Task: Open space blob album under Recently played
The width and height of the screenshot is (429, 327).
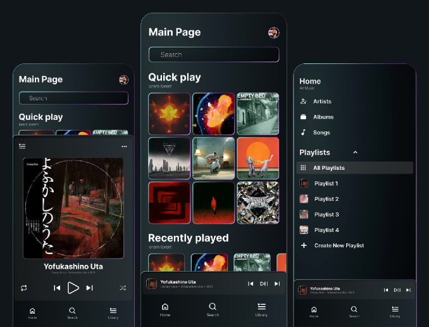Action: pyautogui.click(x=209, y=262)
